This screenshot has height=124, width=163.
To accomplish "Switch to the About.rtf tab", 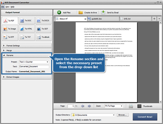I will point(71,19).
